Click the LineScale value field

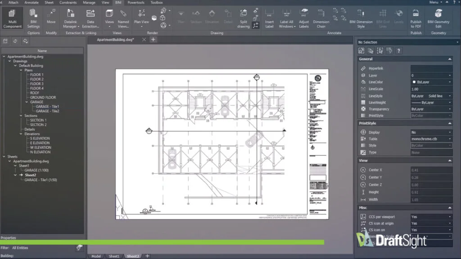pyautogui.click(x=431, y=89)
